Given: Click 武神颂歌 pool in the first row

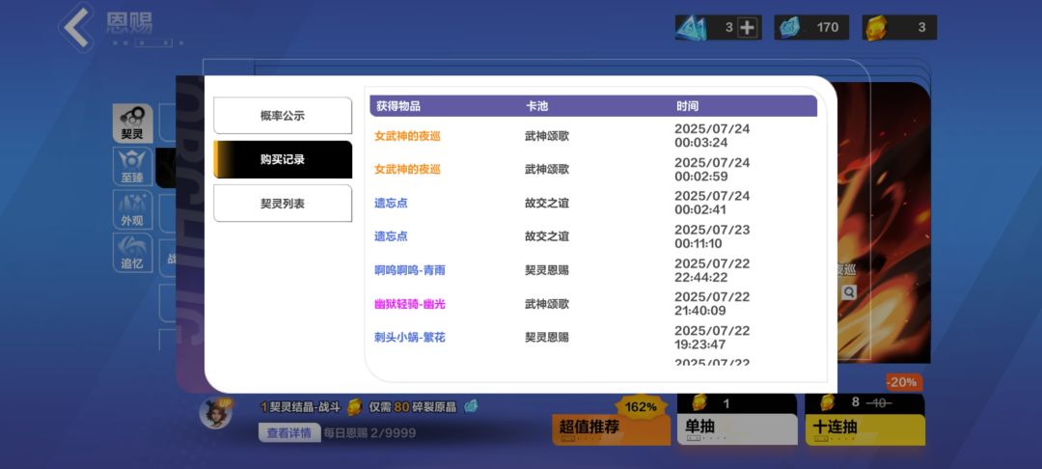Looking at the screenshot, I should coord(547,135).
